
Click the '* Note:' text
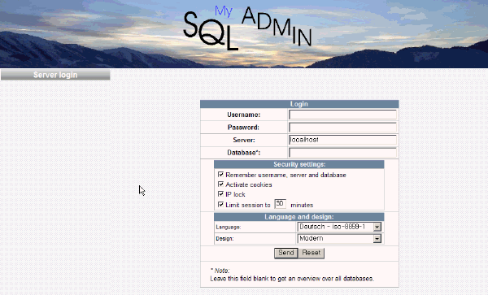(x=220, y=271)
